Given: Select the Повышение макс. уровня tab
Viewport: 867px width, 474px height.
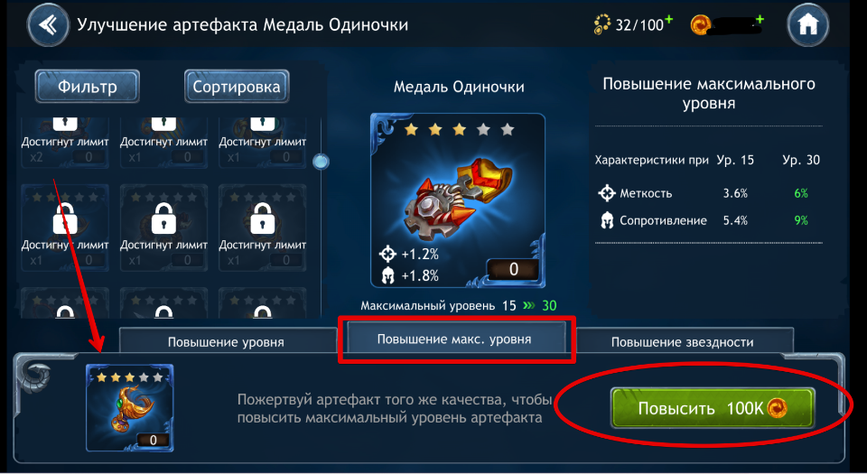Looking at the screenshot, I should [x=454, y=339].
